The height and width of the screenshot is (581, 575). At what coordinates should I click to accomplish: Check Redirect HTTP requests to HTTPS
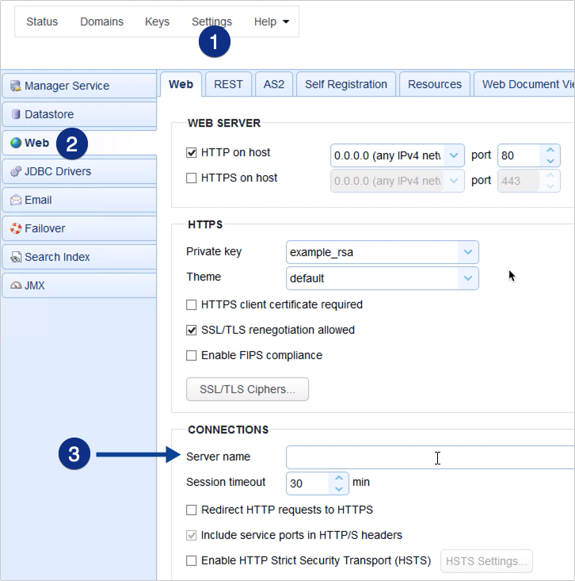(x=191, y=510)
